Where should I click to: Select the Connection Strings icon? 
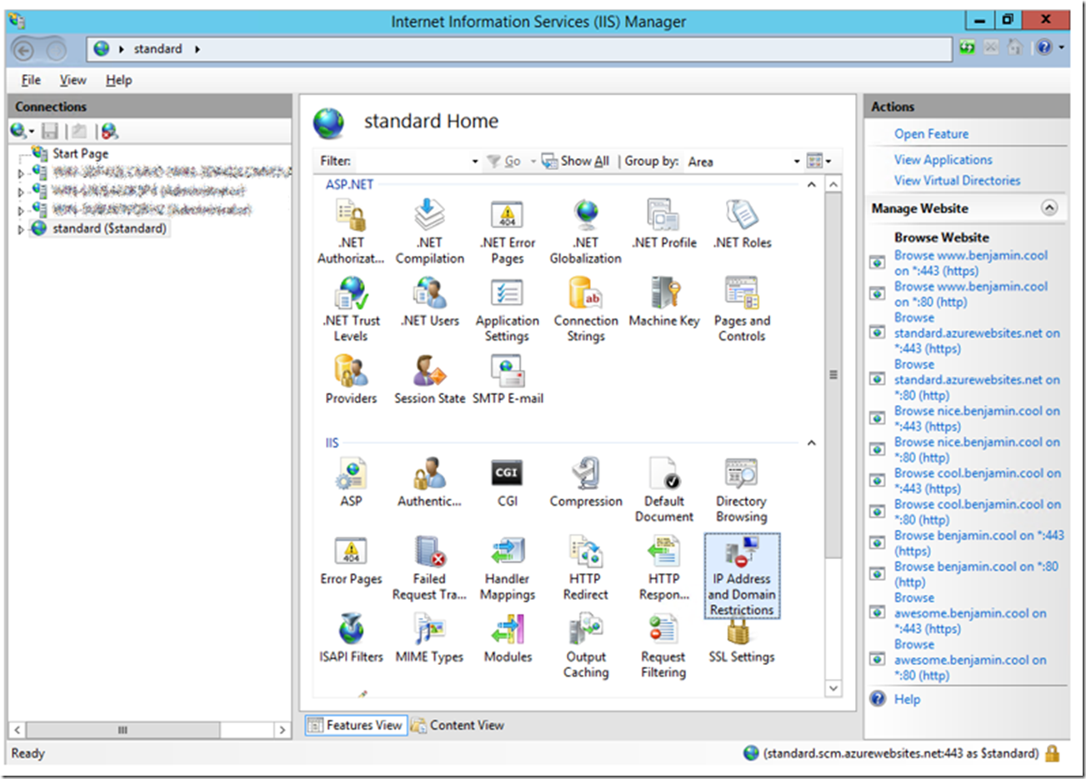coord(586,310)
